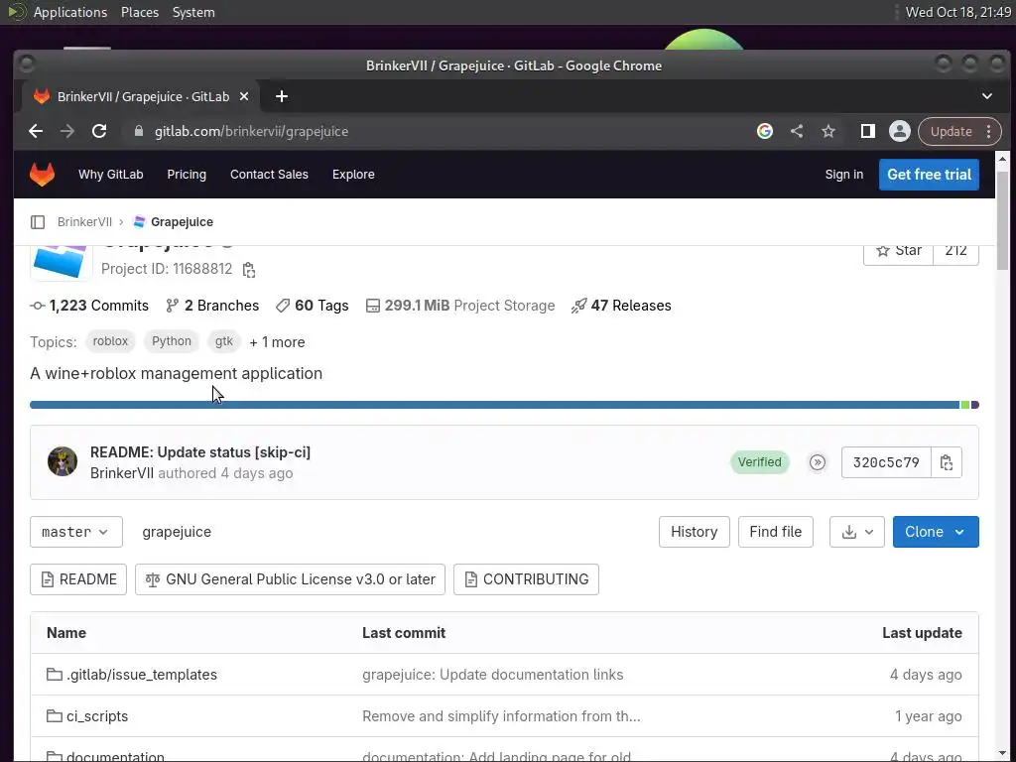View the 2 Branches link
Screen dimensions: 1016x762
212,306
